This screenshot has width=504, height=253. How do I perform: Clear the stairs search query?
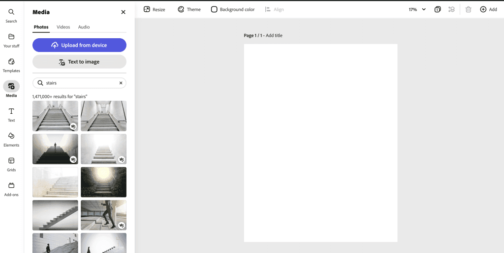pos(121,83)
